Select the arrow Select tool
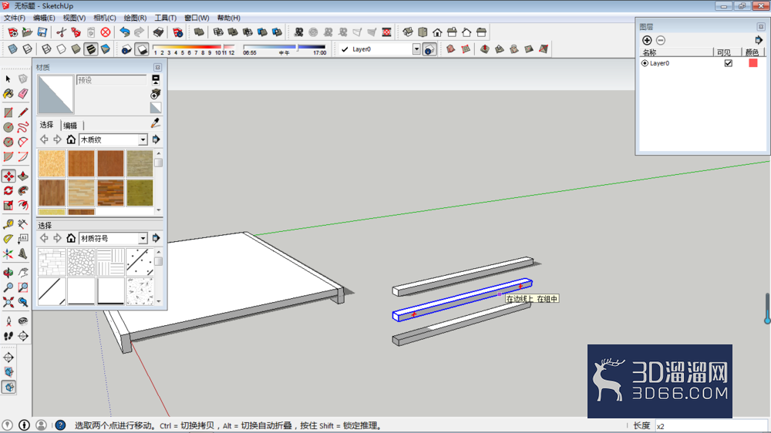The height and width of the screenshot is (433, 771). point(8,79)
